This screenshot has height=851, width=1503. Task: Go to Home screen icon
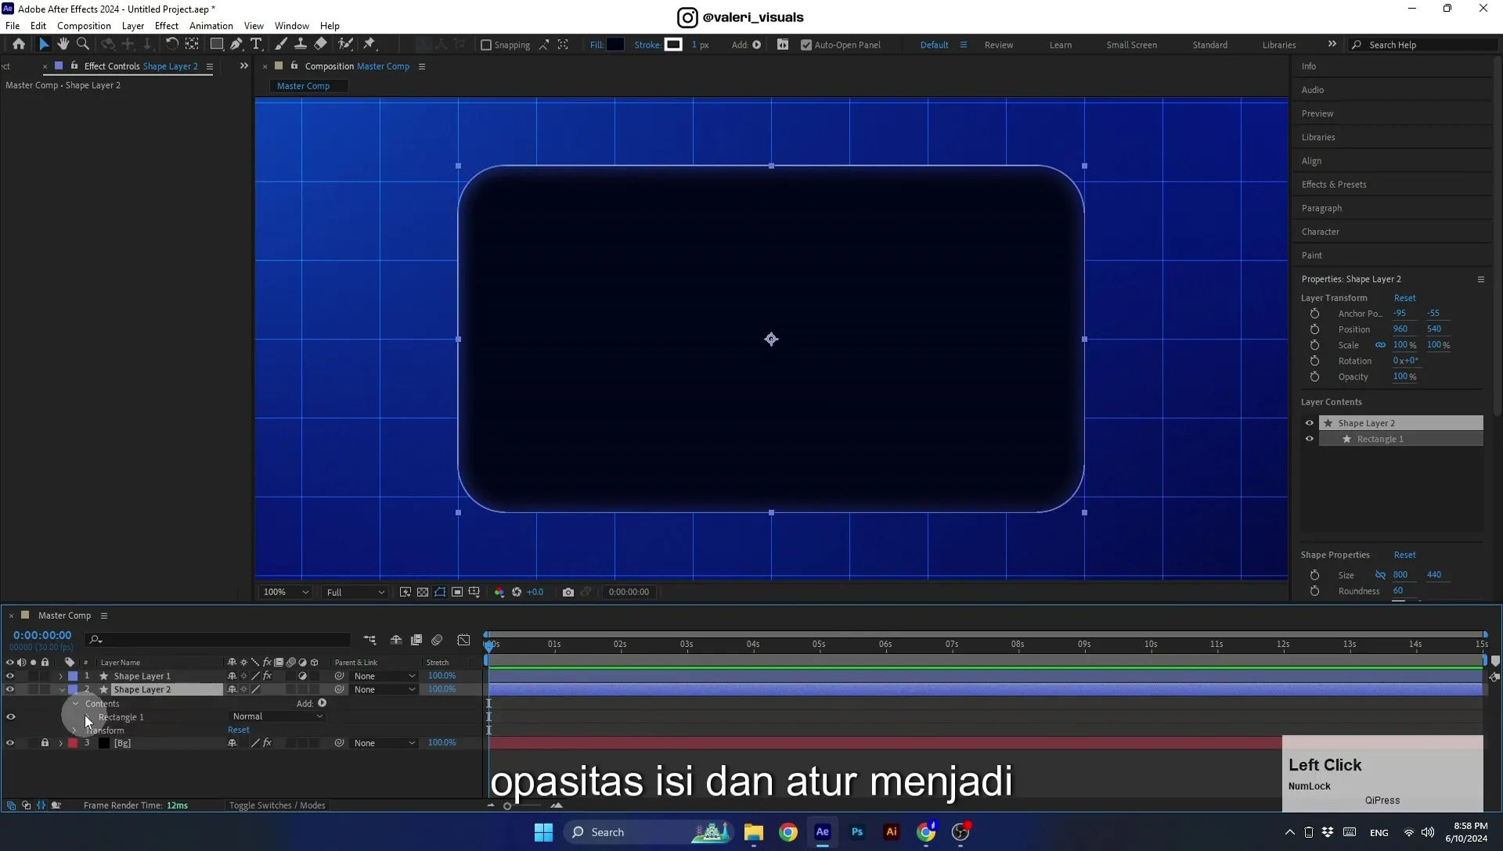tap(19, 45)
